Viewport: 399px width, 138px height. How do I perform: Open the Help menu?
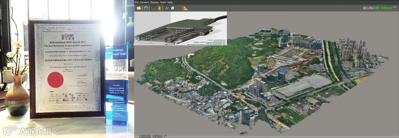click(x=170, y=2)
